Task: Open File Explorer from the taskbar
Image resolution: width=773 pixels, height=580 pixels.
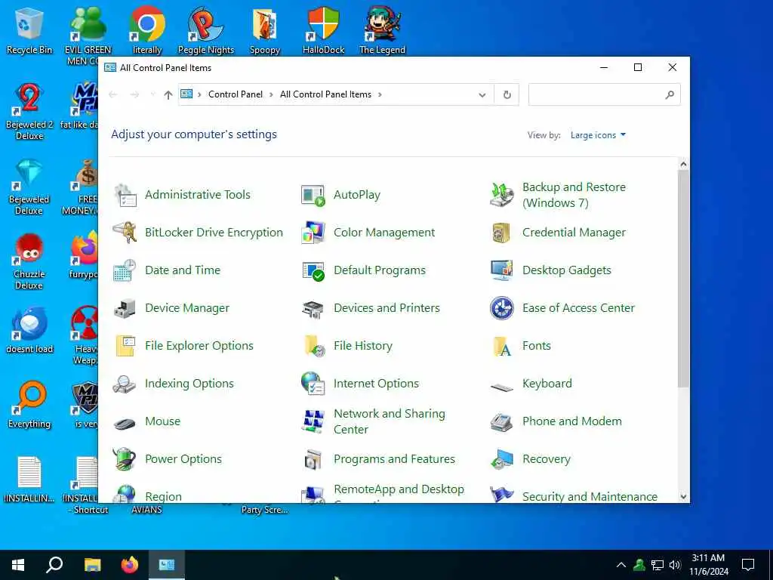Action: [x=92, y=565]
